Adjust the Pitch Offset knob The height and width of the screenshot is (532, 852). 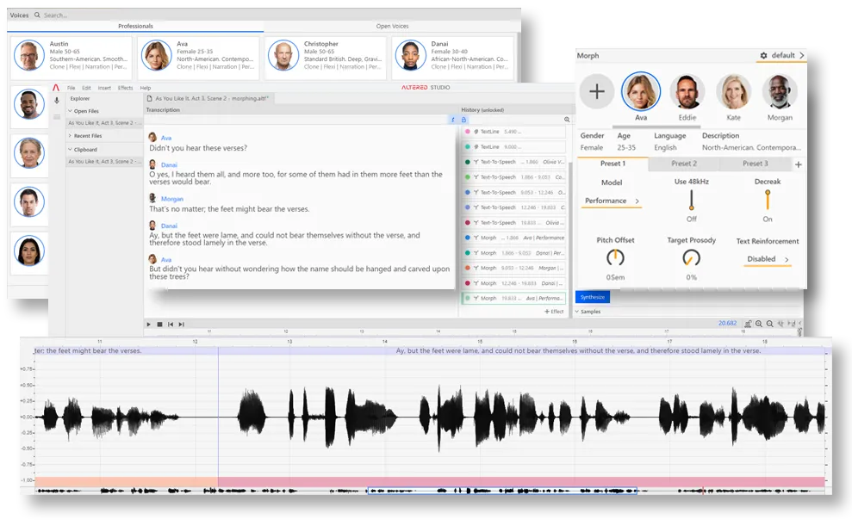point(615,257)
